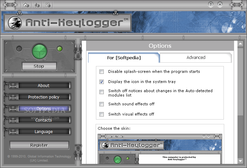Viewport: 247px width, 168px height.
Task: Click the Register button
Action: click(39, 145)
